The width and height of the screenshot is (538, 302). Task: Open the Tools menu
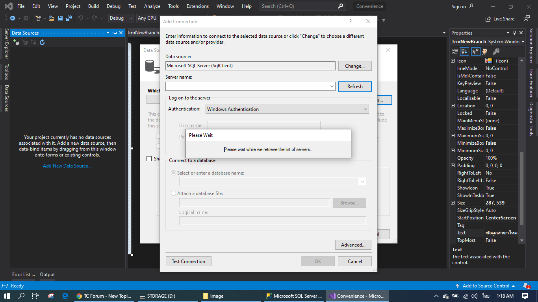coord(173,6)
